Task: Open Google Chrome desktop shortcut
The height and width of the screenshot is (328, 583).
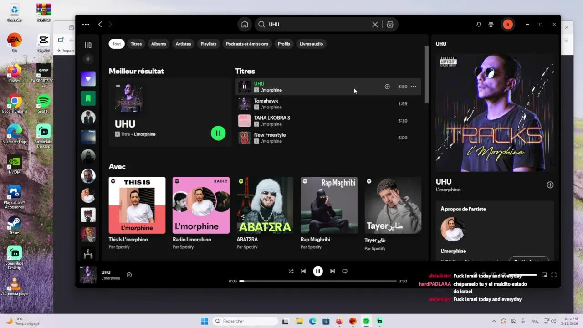Action: point(15,103)
